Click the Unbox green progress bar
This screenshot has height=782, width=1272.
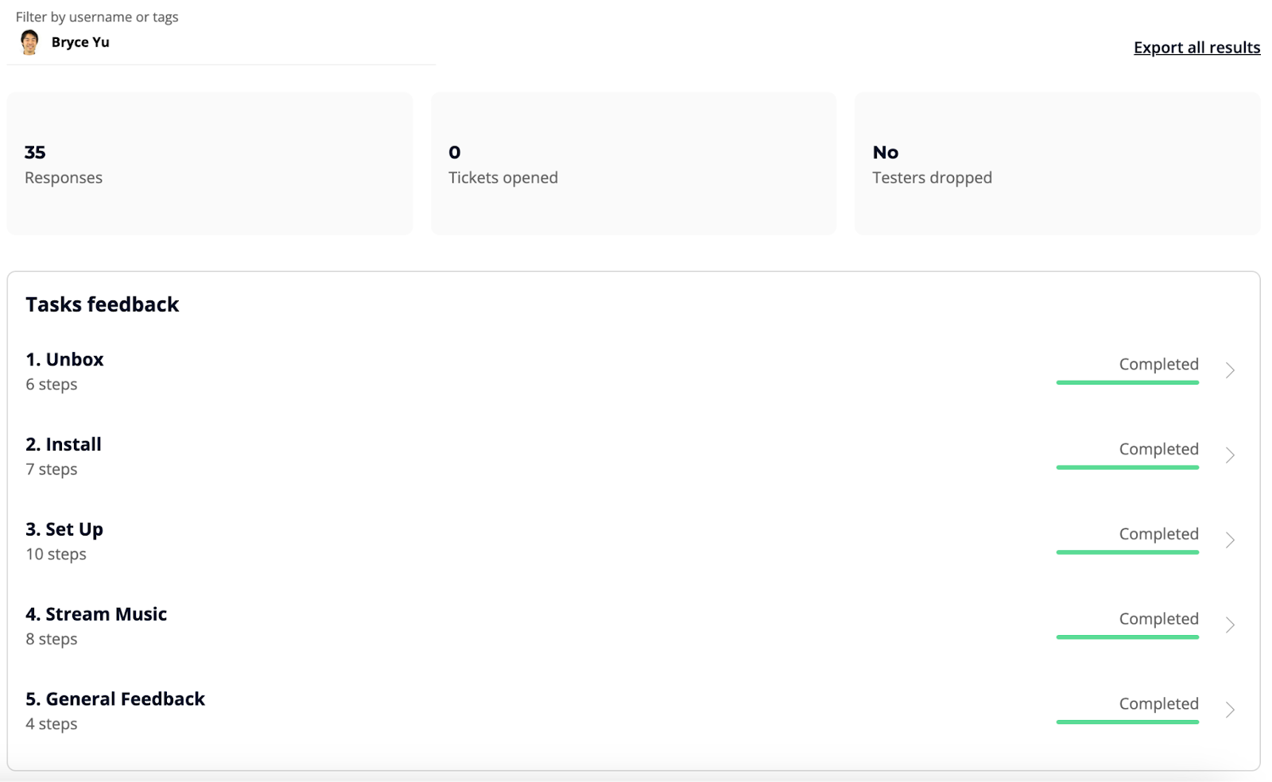tap(1127, 382)
